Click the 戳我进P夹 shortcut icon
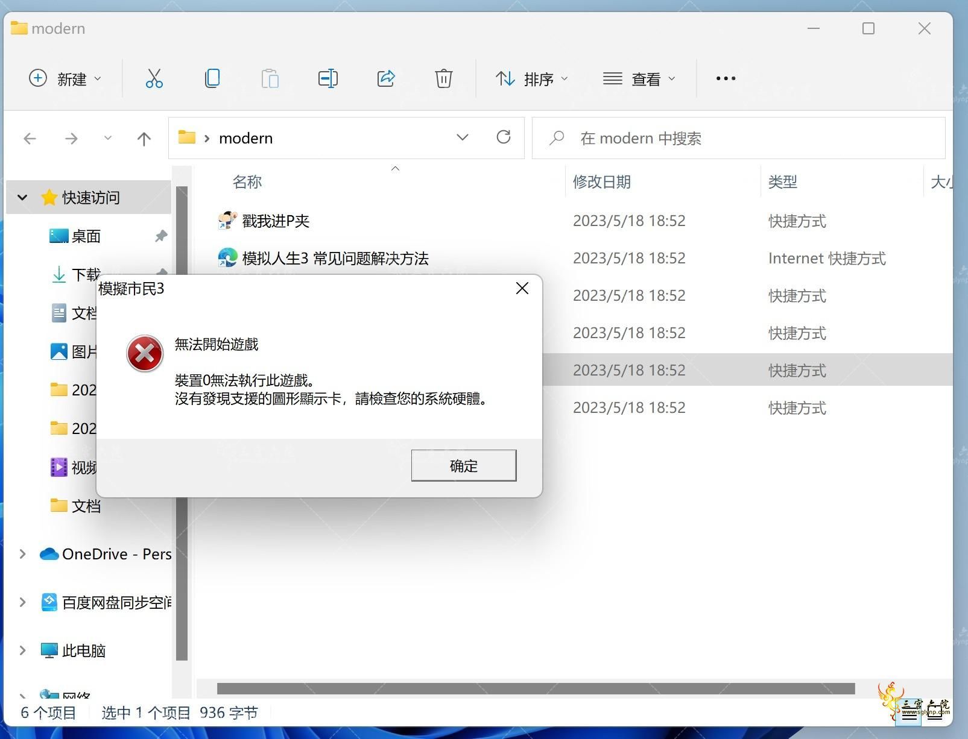 point(227,221)
